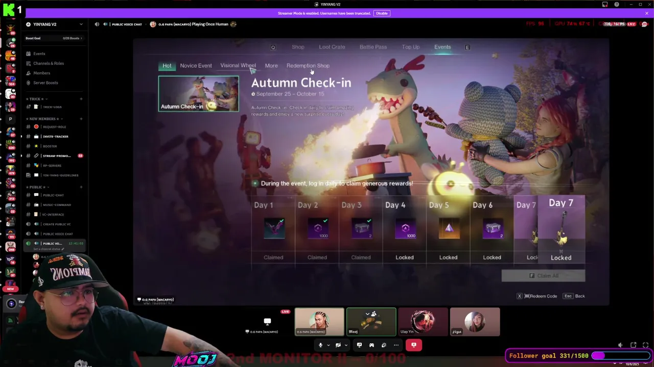Viewport: 654px width, 367px height.
Task: Go to the Battle Pass tab
Action: pos(373,47)
